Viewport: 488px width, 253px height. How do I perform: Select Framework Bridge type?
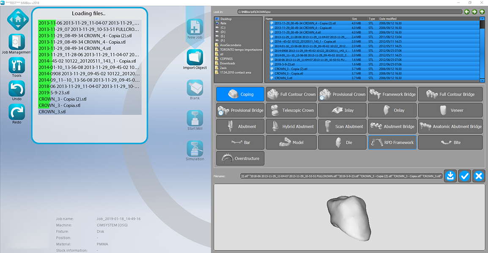392,94
